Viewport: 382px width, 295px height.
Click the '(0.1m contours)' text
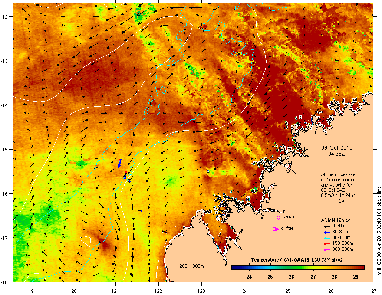(x=337, y=180)
